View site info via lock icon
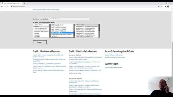Screen dimensions: 173x97 coord(11,6)
